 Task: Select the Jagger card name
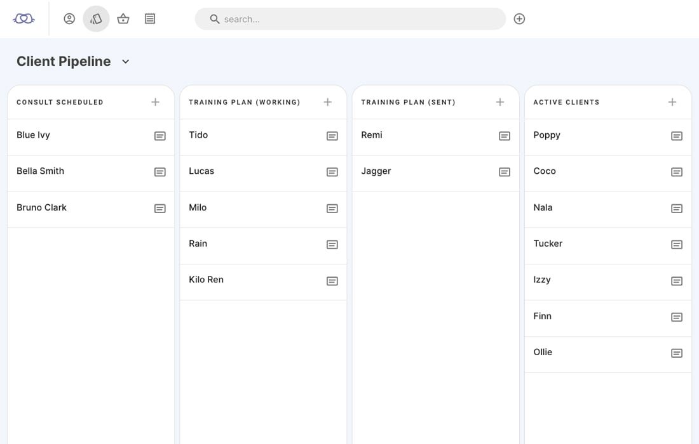[x=376, y=171]
